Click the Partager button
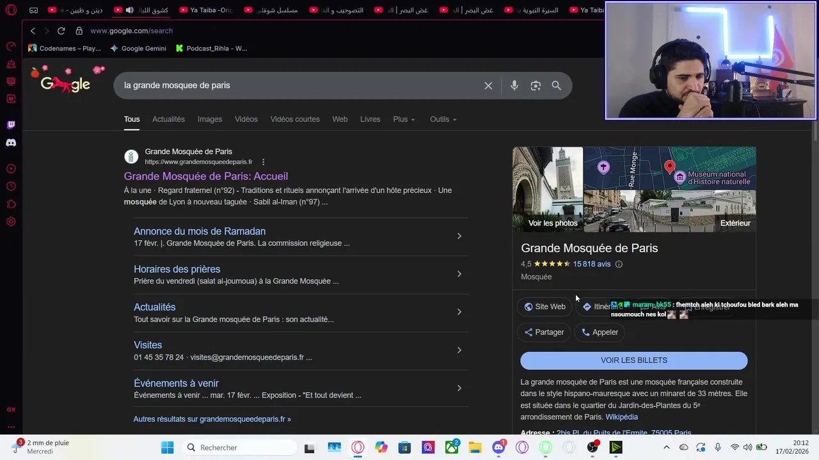Viewport: 819px width, 460px height. tap(544, 332)
